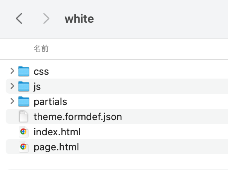Click empty area below the file list
This screenshot has height=170, width=228.
click(x=113, y=162)
